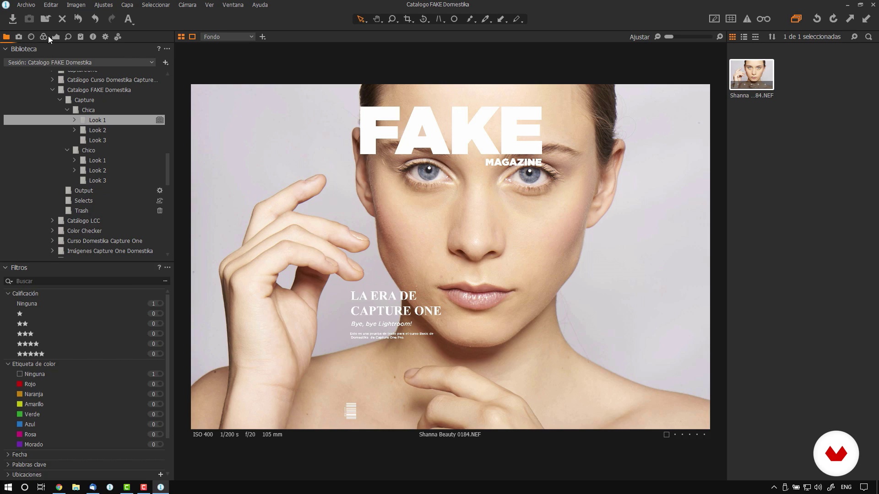Select the Spot removal circle tool
Viewport: 879px width, 494px height.
tap(454, 19)
